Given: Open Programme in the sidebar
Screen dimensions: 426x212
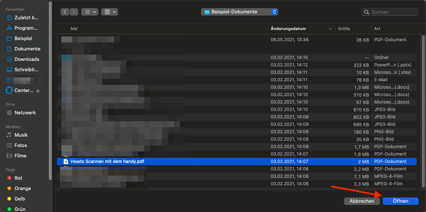Looking at the screenshot, I should 23,28.
